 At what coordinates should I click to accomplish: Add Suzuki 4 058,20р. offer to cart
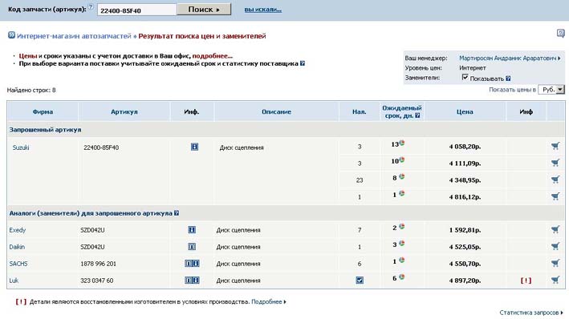click(555, 146)
